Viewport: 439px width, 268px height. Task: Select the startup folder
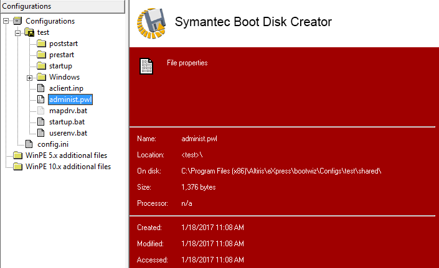tap(60, 66)
